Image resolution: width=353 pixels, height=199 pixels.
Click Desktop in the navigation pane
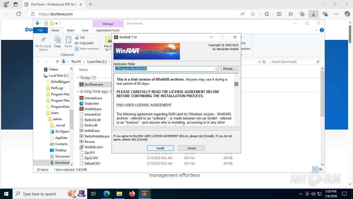(61, 150)
